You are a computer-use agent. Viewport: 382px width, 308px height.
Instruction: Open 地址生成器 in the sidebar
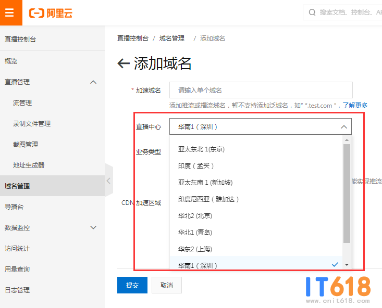coord(53,165)
